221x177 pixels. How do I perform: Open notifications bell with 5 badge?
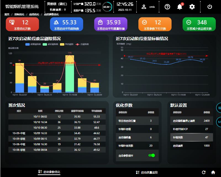180,6
